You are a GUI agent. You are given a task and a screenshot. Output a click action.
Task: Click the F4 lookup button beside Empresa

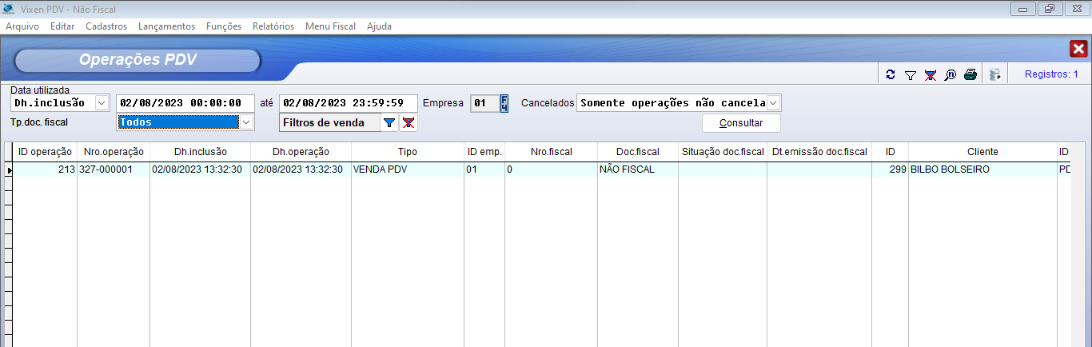(x=504, y=103)
